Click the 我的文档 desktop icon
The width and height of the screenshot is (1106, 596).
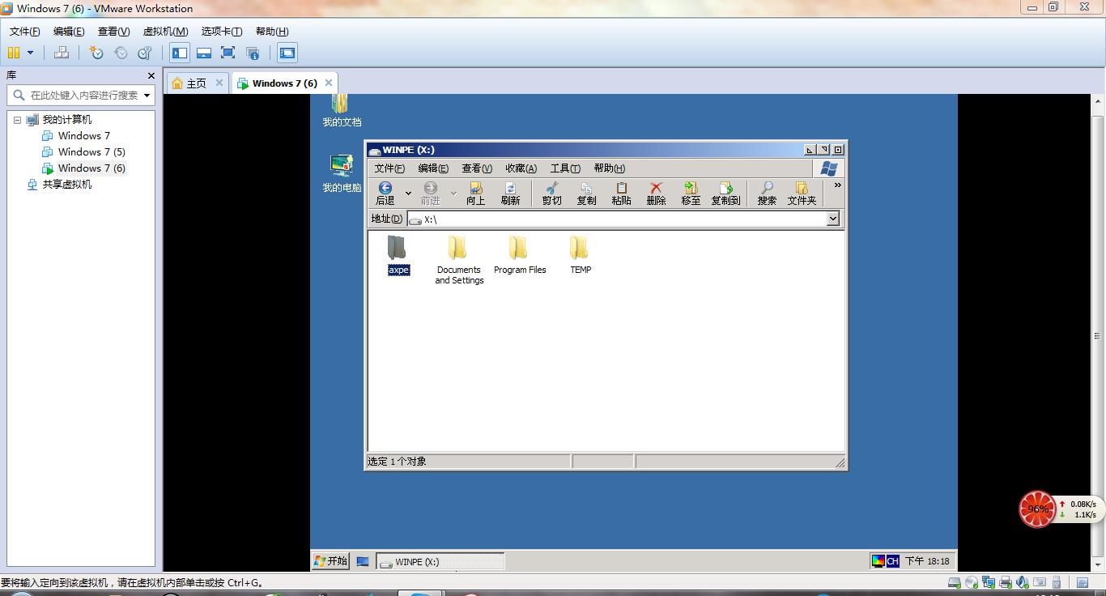coord(342,110)
